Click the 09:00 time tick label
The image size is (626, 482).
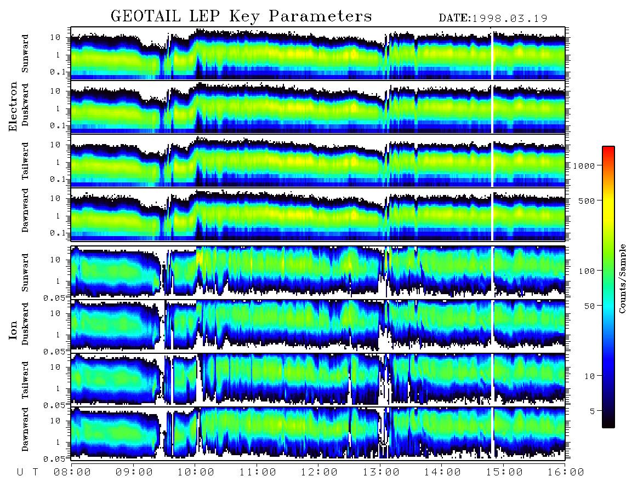pos(134,472)
